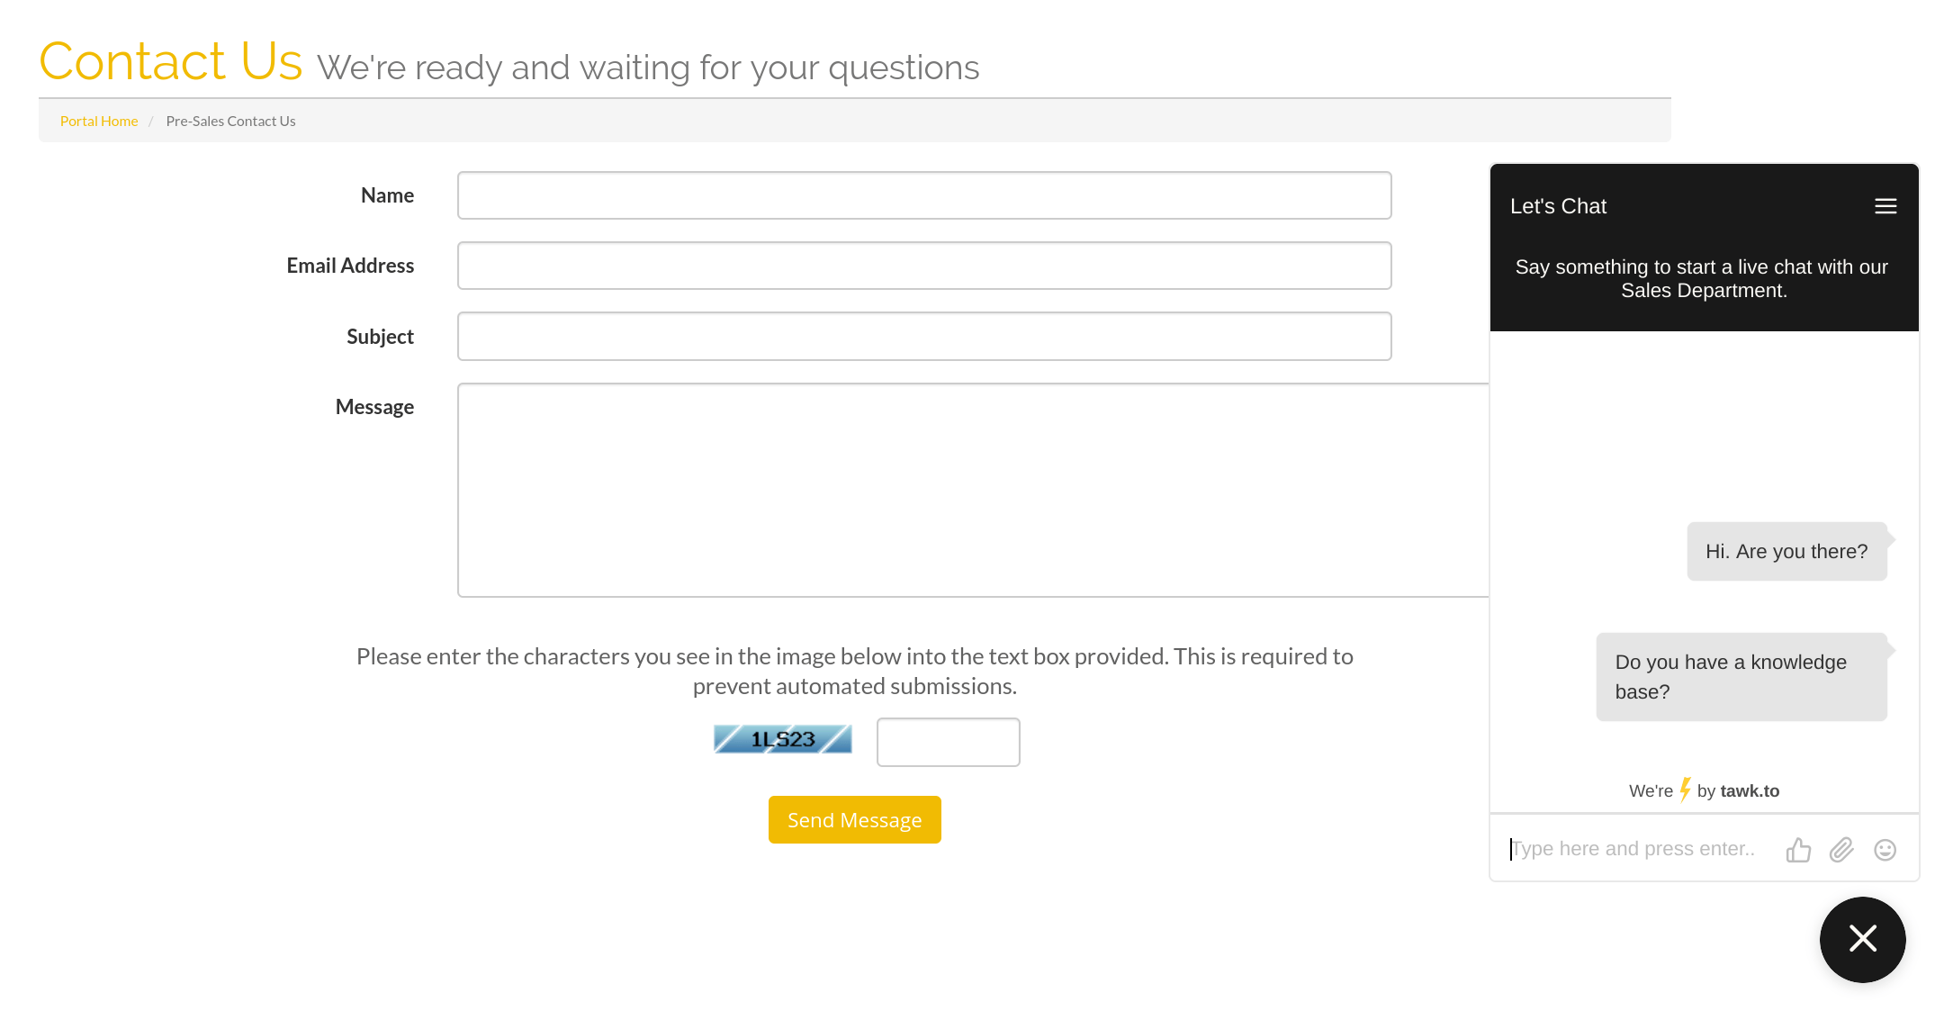Click the Pre-Sales Contact Us breadcrumb
The height and width of the screenshot is (1011, 1935).
(x=230, y=121)
